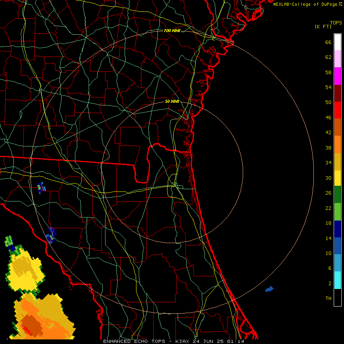This screenshot has height=344, width=344.
Task: Click the 14 legend label
Action: coord(328,238)
